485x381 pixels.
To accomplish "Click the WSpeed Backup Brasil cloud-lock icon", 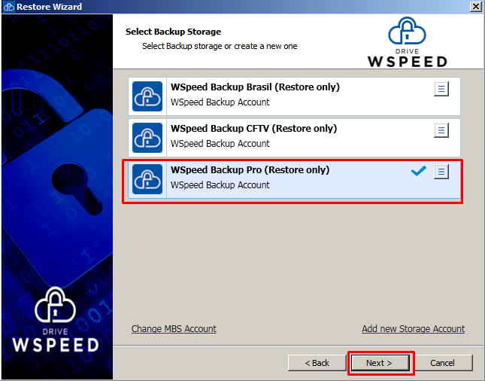I will point(147,96).
